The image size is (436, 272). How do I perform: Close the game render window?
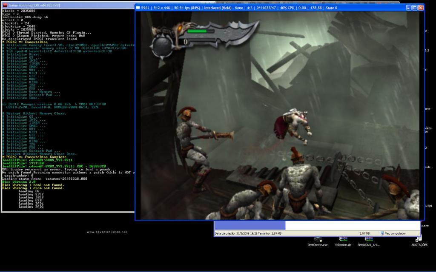tap(421, 8)
